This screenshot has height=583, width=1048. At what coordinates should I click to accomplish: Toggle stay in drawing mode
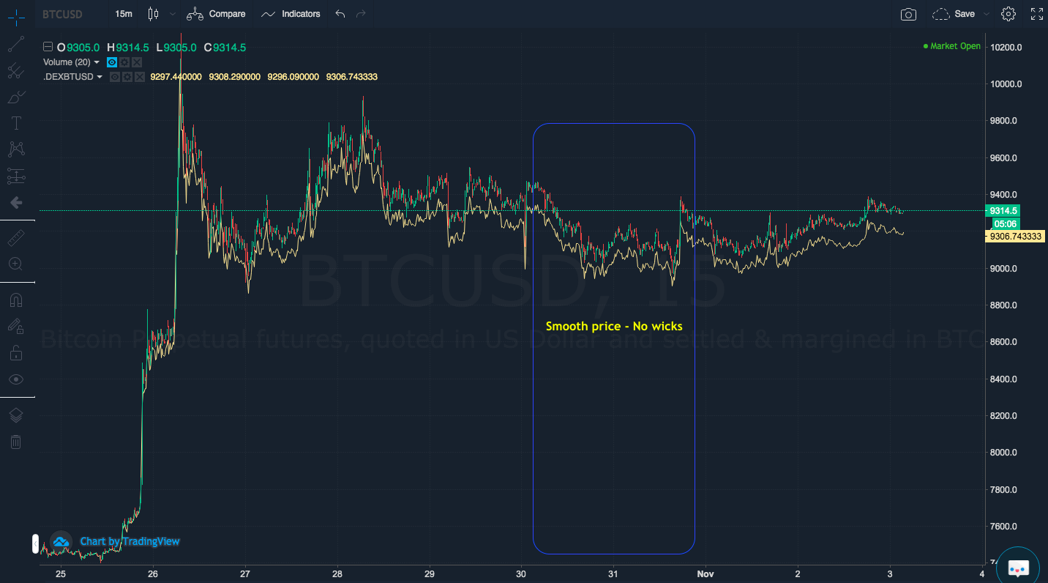[16, 327]
